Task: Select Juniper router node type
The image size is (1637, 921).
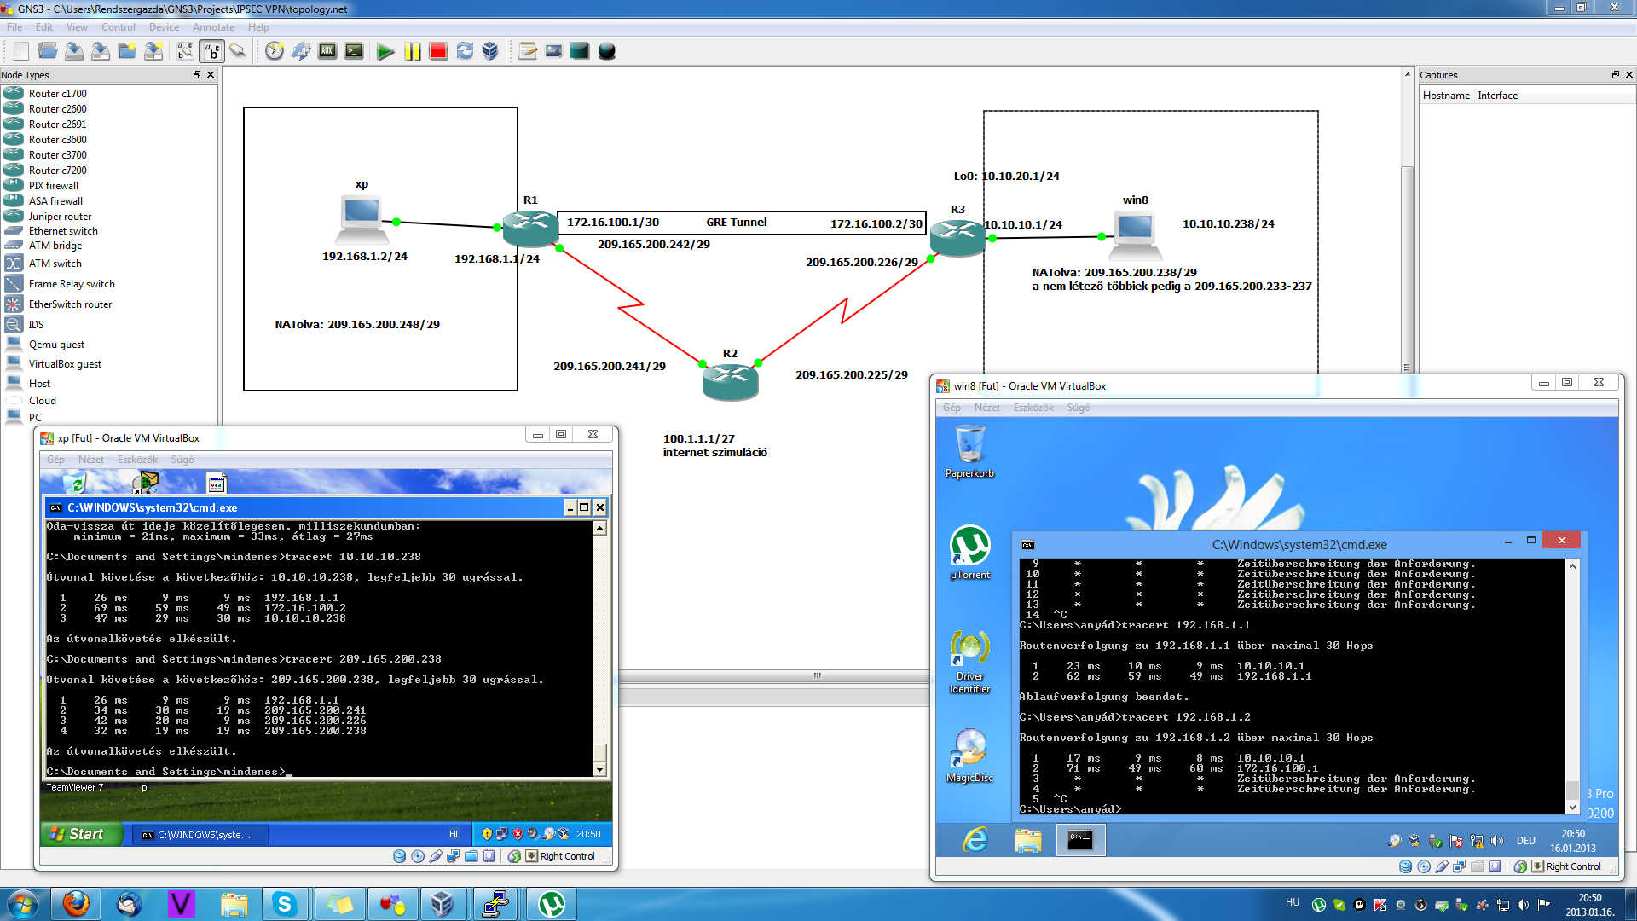Action: (x=60, y=217)
